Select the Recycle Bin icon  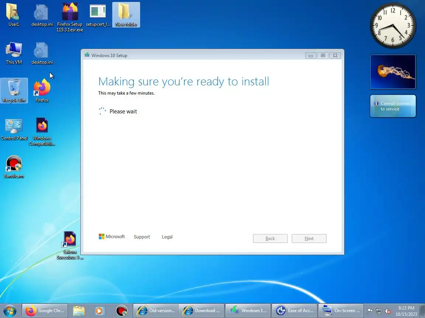(14, 91)
